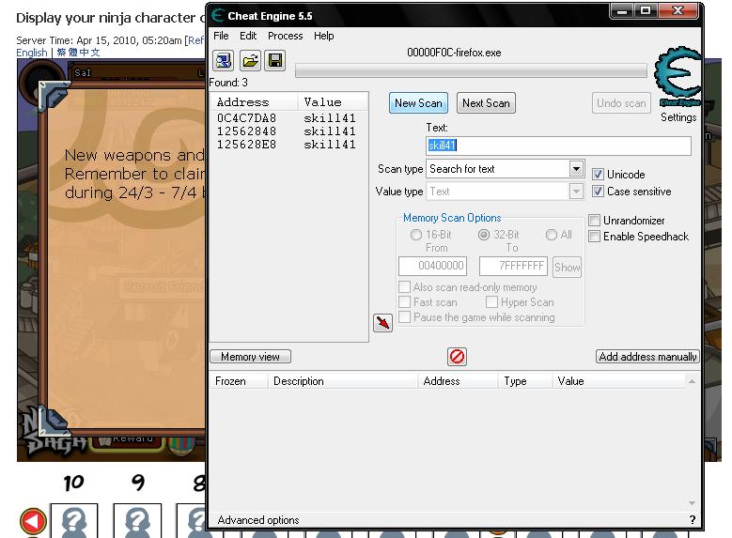The height and width of the screenshot is (538, 732).
Task: Click the Settings label under logo
Action: (x=678, y=117)
